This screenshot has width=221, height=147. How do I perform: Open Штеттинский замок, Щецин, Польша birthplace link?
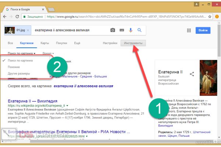184,134
